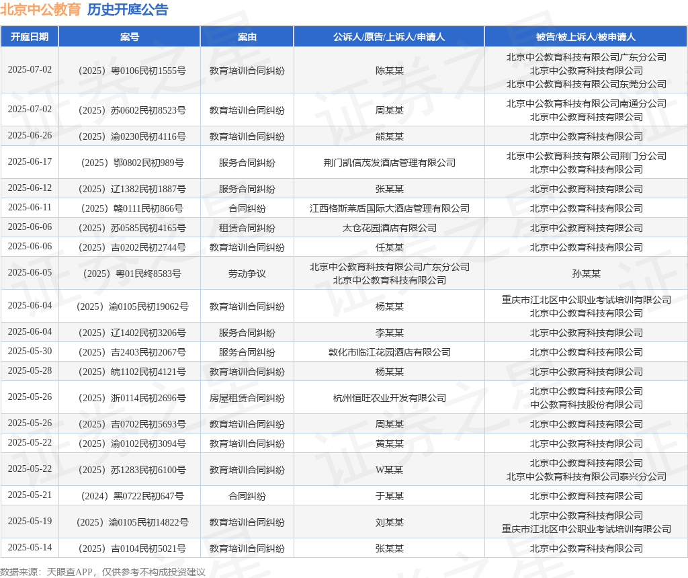The height and width of the screenshot is (578, 688).
Task: Click plaintiff 江西格斯莱盾国际大酒店管理有限公司
Action: [x=389, y=208]
